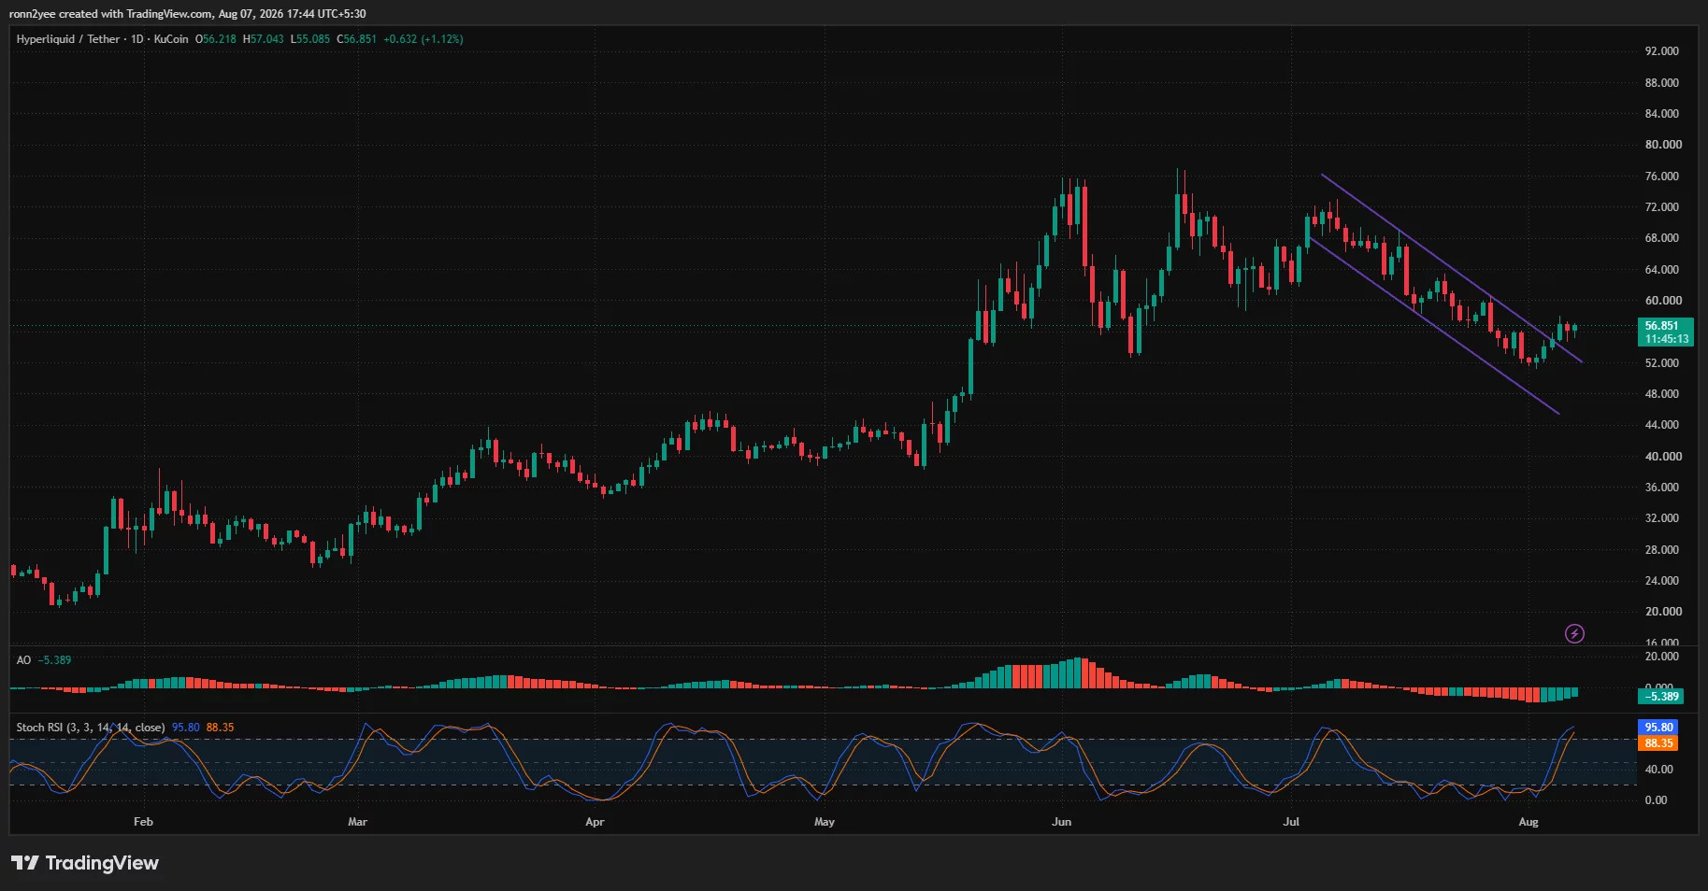Click the 44.000 price axis label

1662,425
